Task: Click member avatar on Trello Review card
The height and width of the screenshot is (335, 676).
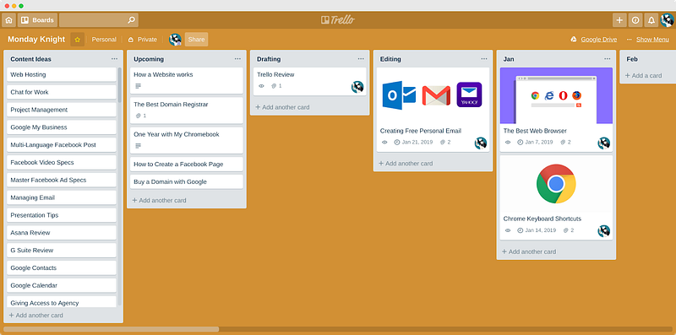Action: (357, 87)
